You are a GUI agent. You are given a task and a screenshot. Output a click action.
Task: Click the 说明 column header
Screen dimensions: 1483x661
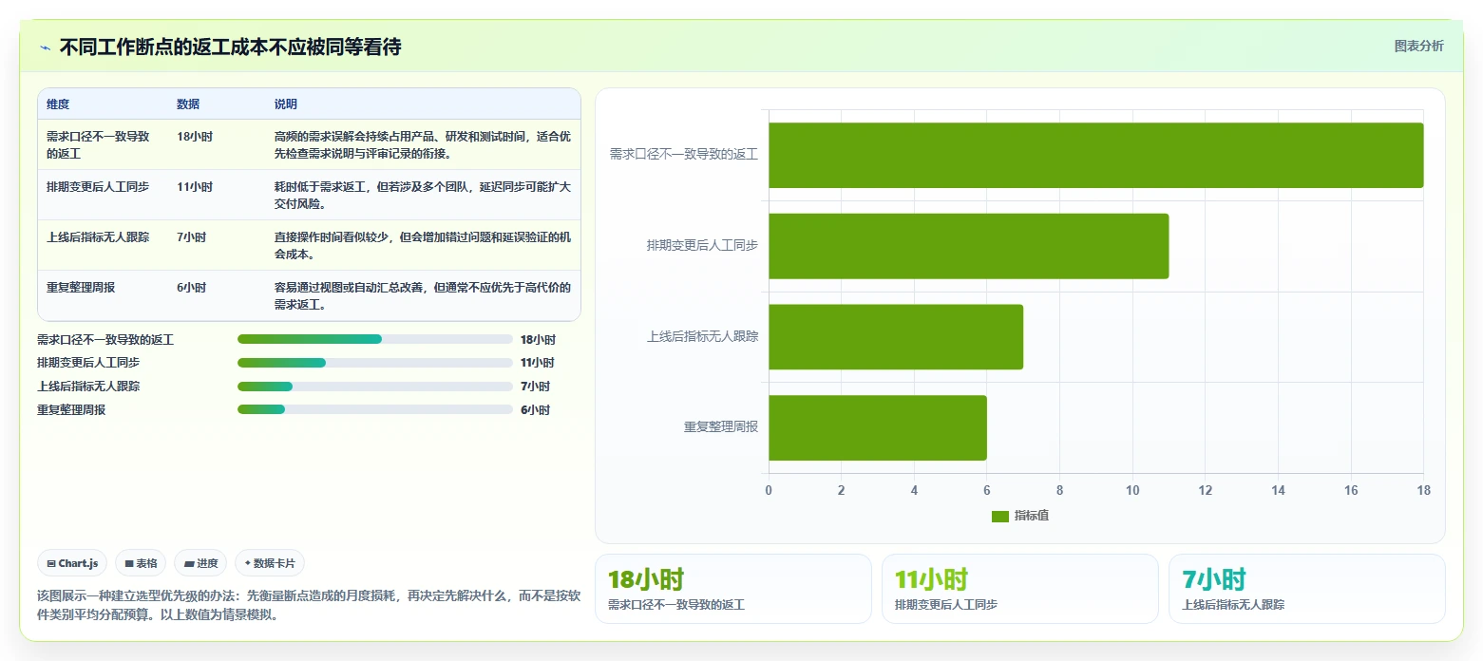286,104
